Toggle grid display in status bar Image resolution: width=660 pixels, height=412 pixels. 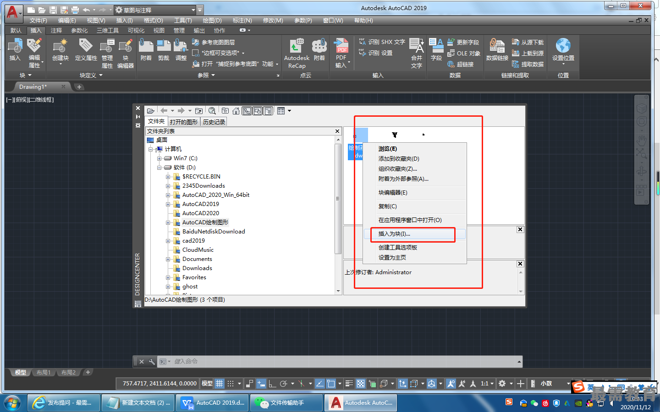point(220,384)
